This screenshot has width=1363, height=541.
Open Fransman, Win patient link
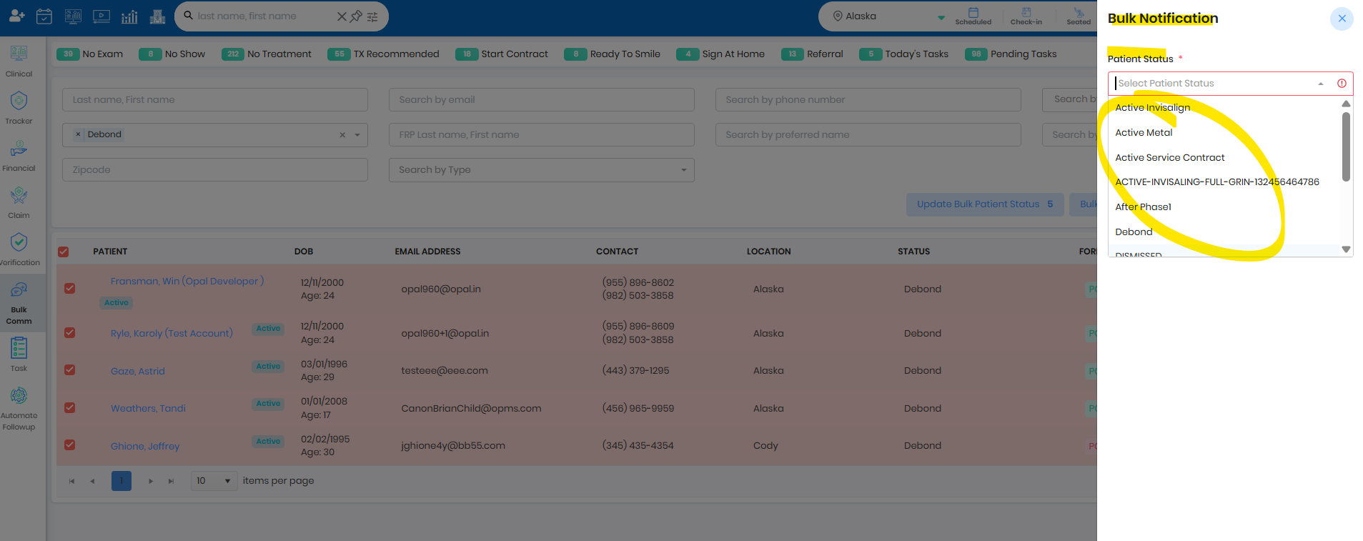click(187, 282)
